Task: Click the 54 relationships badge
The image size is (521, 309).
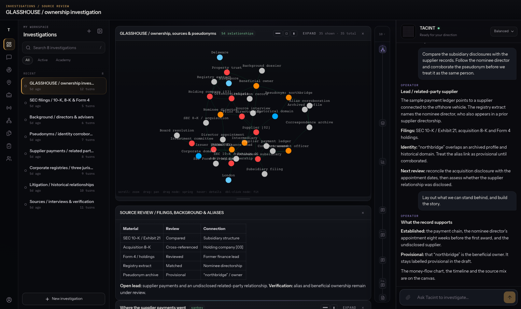Action: [x=237, y=34]
